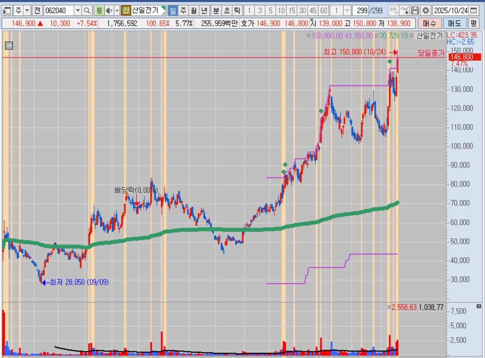Select the 분 minute chart tab
Viewport: 485px width, 358px height.
pyautogui.click(x=216, y=10)
